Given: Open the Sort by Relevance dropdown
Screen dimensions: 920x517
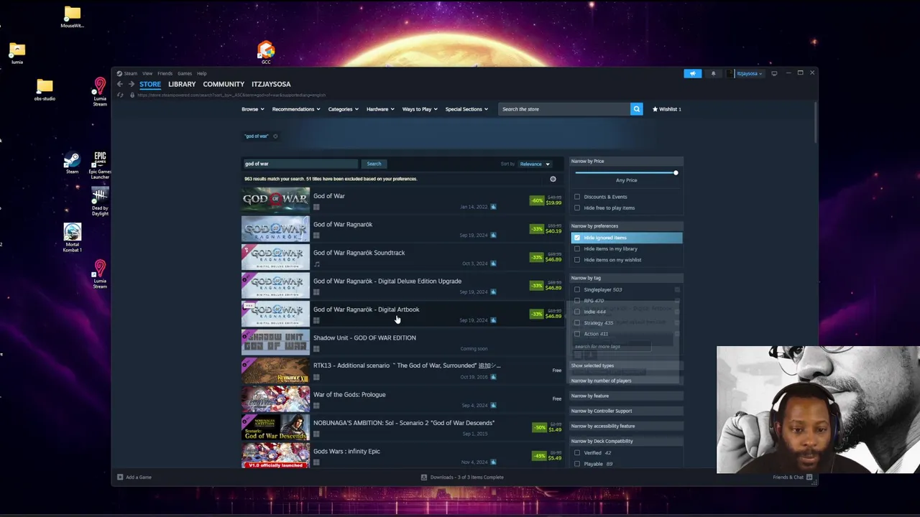Looking at the screenshot, I should click(x=534, y=164).
